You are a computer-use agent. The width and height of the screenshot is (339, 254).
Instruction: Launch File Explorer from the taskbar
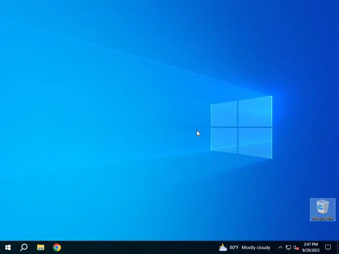tap(40, 247)
